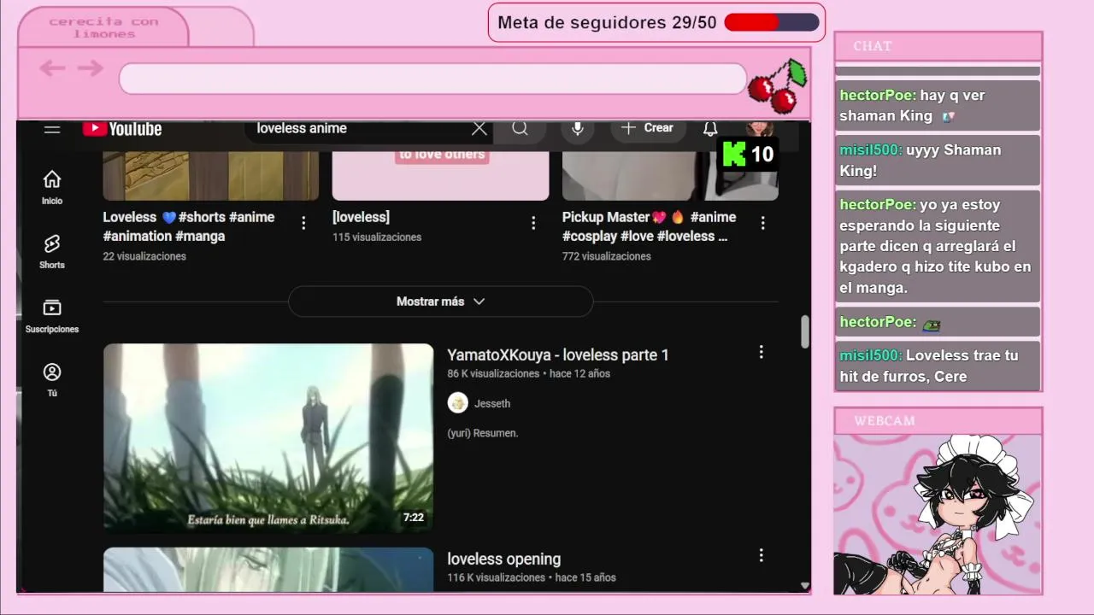This screenshot has width=1094, height=615.
Task: Go to Inicio in the sidebar
Action: 52,187
